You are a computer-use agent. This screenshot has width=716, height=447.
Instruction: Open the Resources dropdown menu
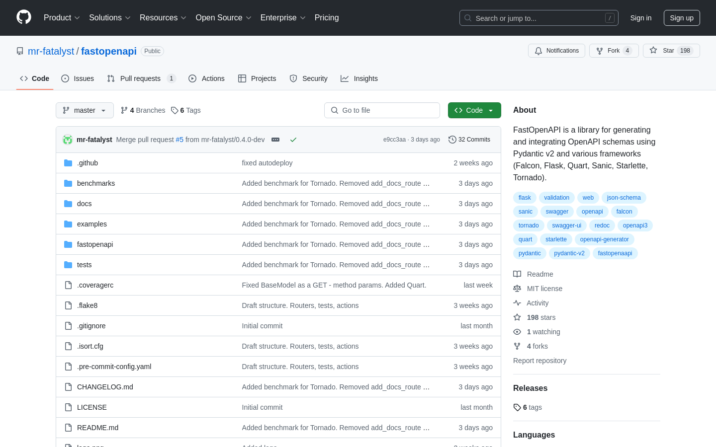click(163, 17)
